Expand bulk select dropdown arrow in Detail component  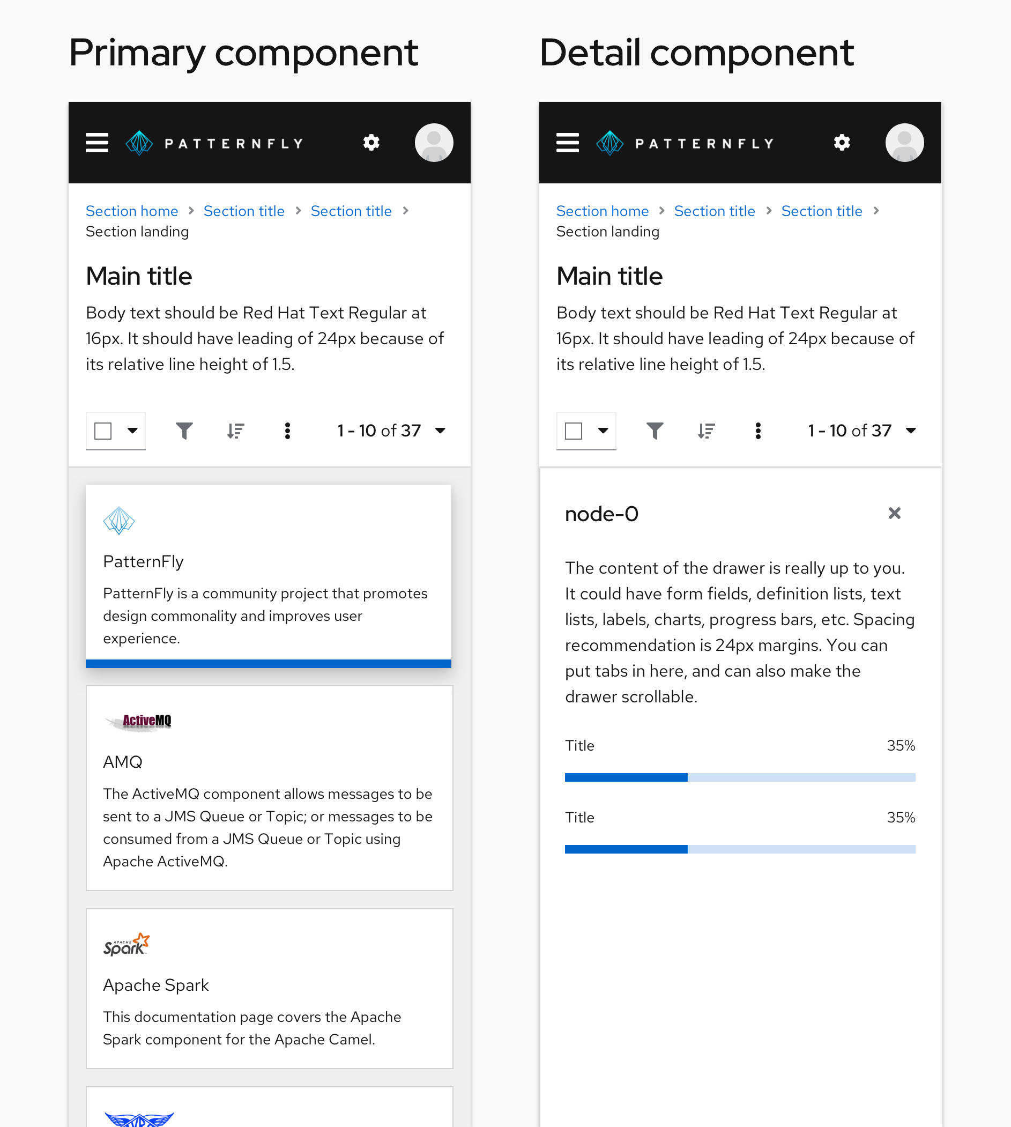click(603, 431)
